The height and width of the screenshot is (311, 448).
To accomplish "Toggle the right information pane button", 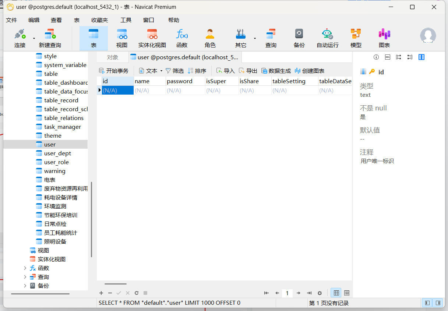I will 438,303.
